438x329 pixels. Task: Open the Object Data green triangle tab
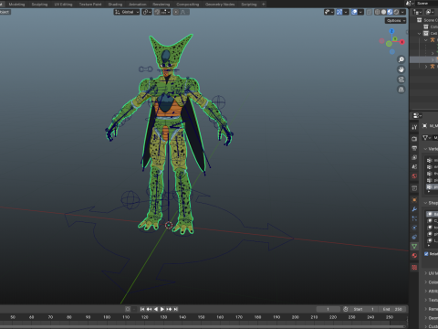click(x=414, y=246)
